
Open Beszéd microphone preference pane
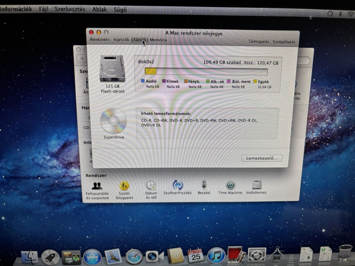point(204,187)
